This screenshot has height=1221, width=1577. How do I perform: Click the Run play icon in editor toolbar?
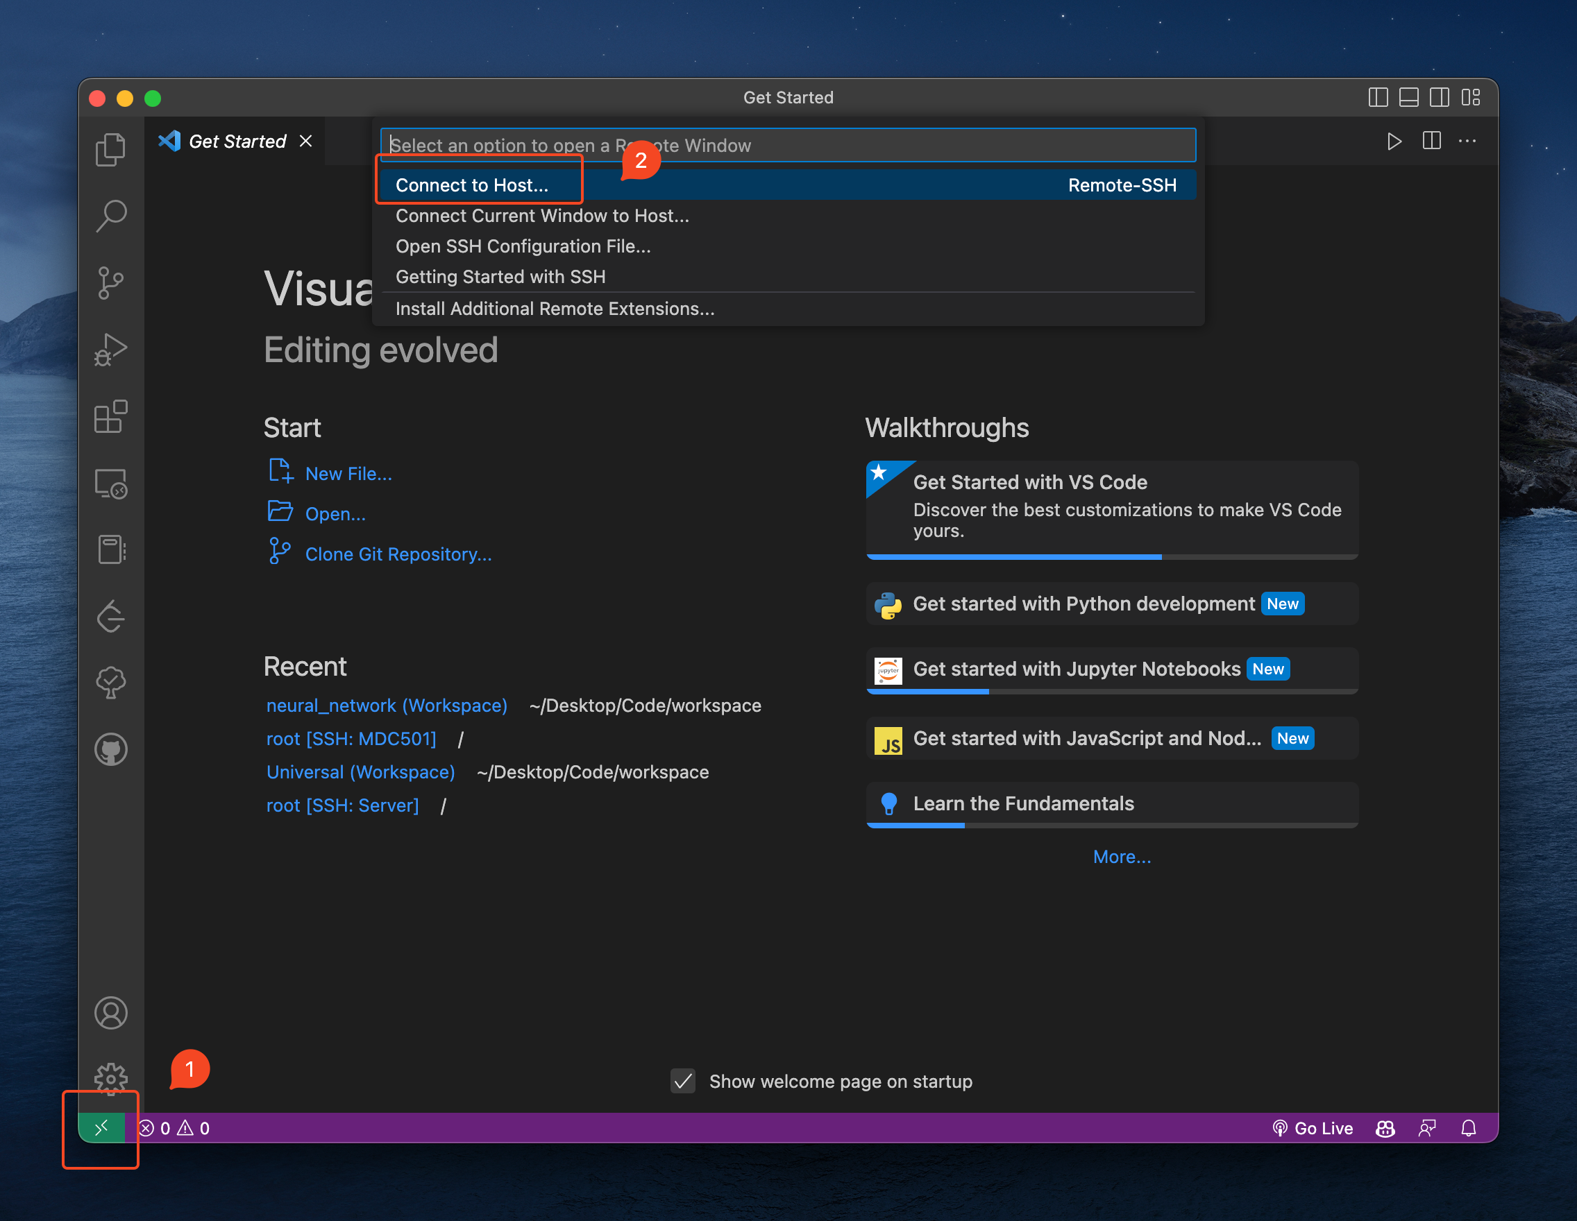click(1394, 142)
